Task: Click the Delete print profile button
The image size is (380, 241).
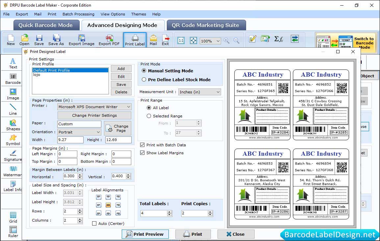Action: [121, 92]
